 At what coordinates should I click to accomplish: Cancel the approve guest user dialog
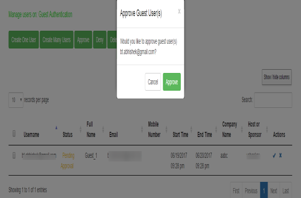153,82
